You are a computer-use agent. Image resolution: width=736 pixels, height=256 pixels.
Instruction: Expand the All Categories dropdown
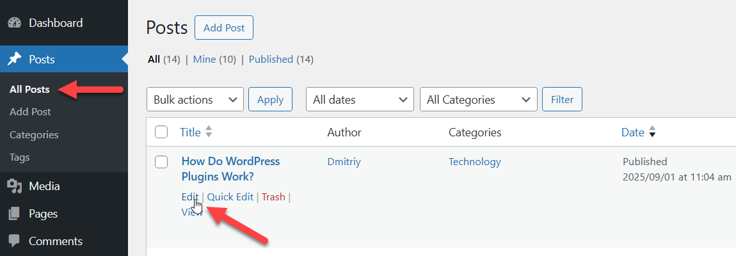[x=479, y=100]
